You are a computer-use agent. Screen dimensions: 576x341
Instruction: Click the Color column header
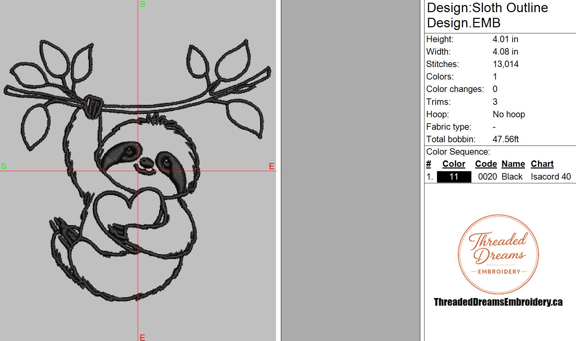coord(454,164)
